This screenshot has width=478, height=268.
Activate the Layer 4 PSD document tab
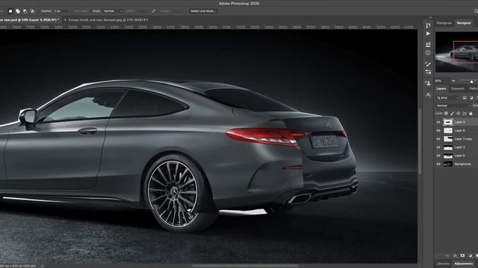point(29,20)
